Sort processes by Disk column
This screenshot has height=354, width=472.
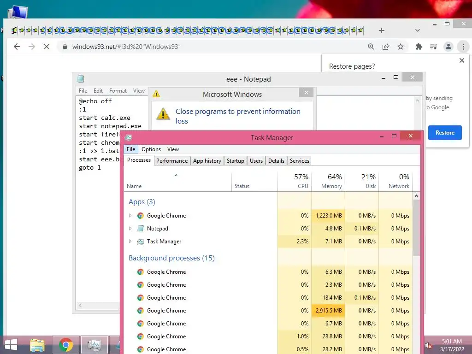point(362,182)
